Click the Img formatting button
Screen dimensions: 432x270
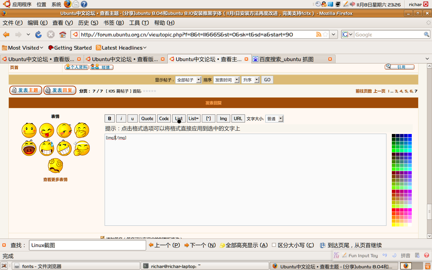223,118
